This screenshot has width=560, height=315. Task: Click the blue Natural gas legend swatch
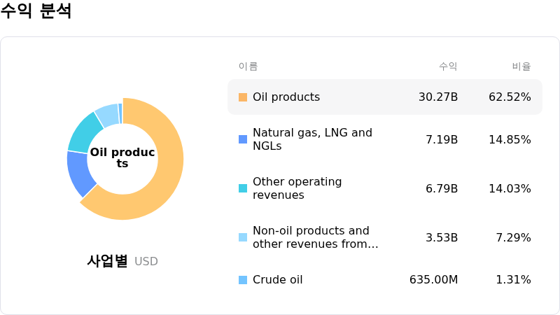click(x=243, y=139)
